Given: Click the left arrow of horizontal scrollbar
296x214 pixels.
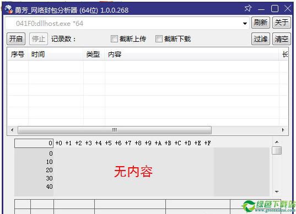Looking at the screenshot, I should (12, 130).
